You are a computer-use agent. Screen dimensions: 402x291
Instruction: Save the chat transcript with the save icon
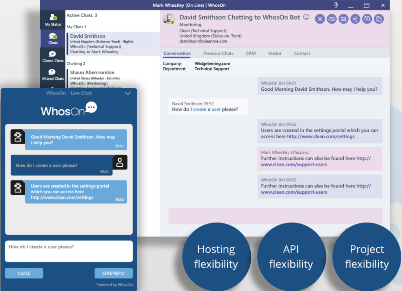(x=367, y=19)
